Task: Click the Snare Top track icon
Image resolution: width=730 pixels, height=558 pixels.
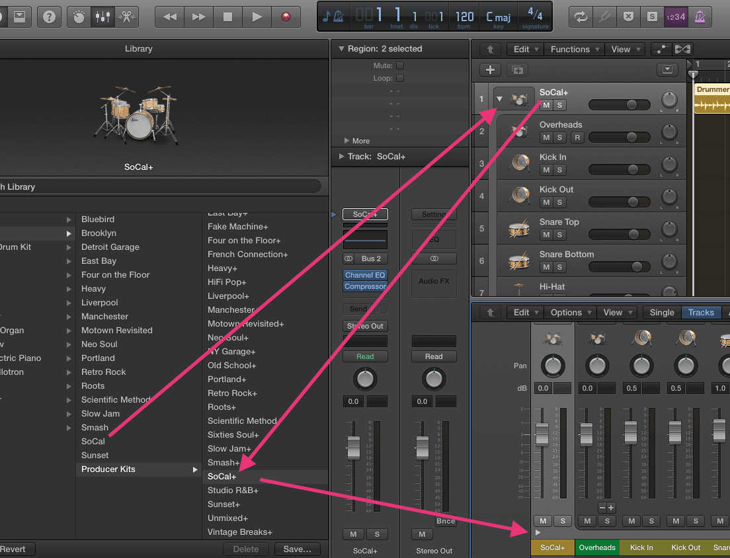Action: 519,228
